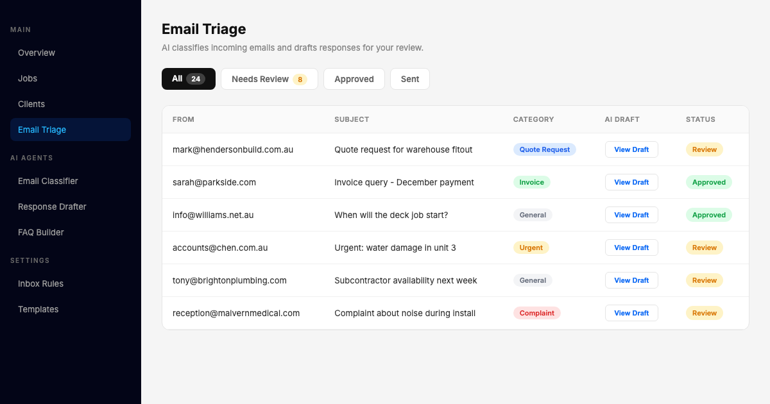View draft for urgent water damage email

pos(631,248)
